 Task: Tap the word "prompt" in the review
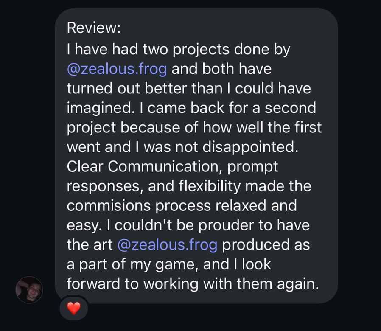252,167
